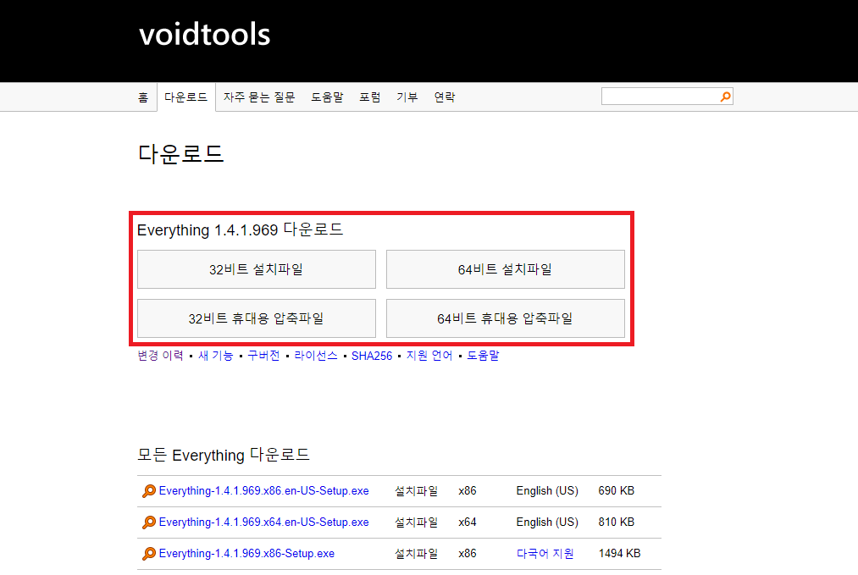Open the 포럼 navigation item
The width and height of the screenshot is (858, 575).
(370, 97)
